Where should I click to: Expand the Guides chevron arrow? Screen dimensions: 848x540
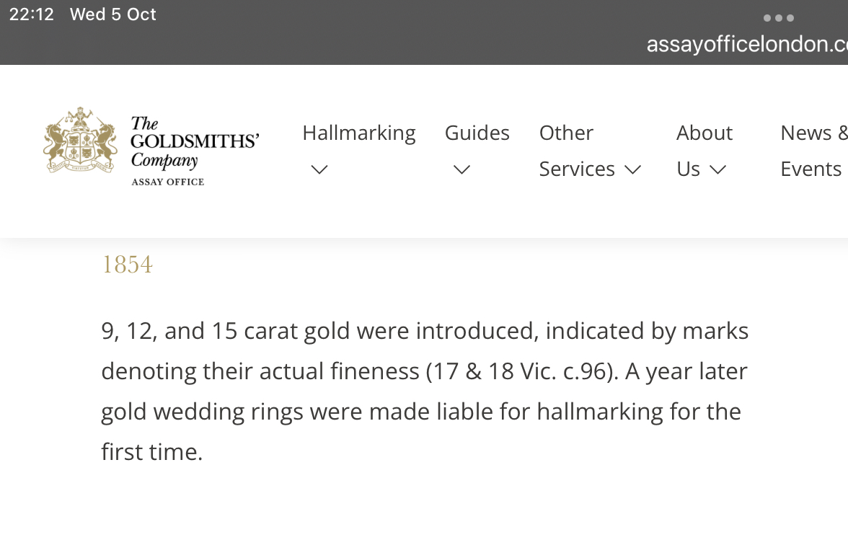click(x=461, y=169)
